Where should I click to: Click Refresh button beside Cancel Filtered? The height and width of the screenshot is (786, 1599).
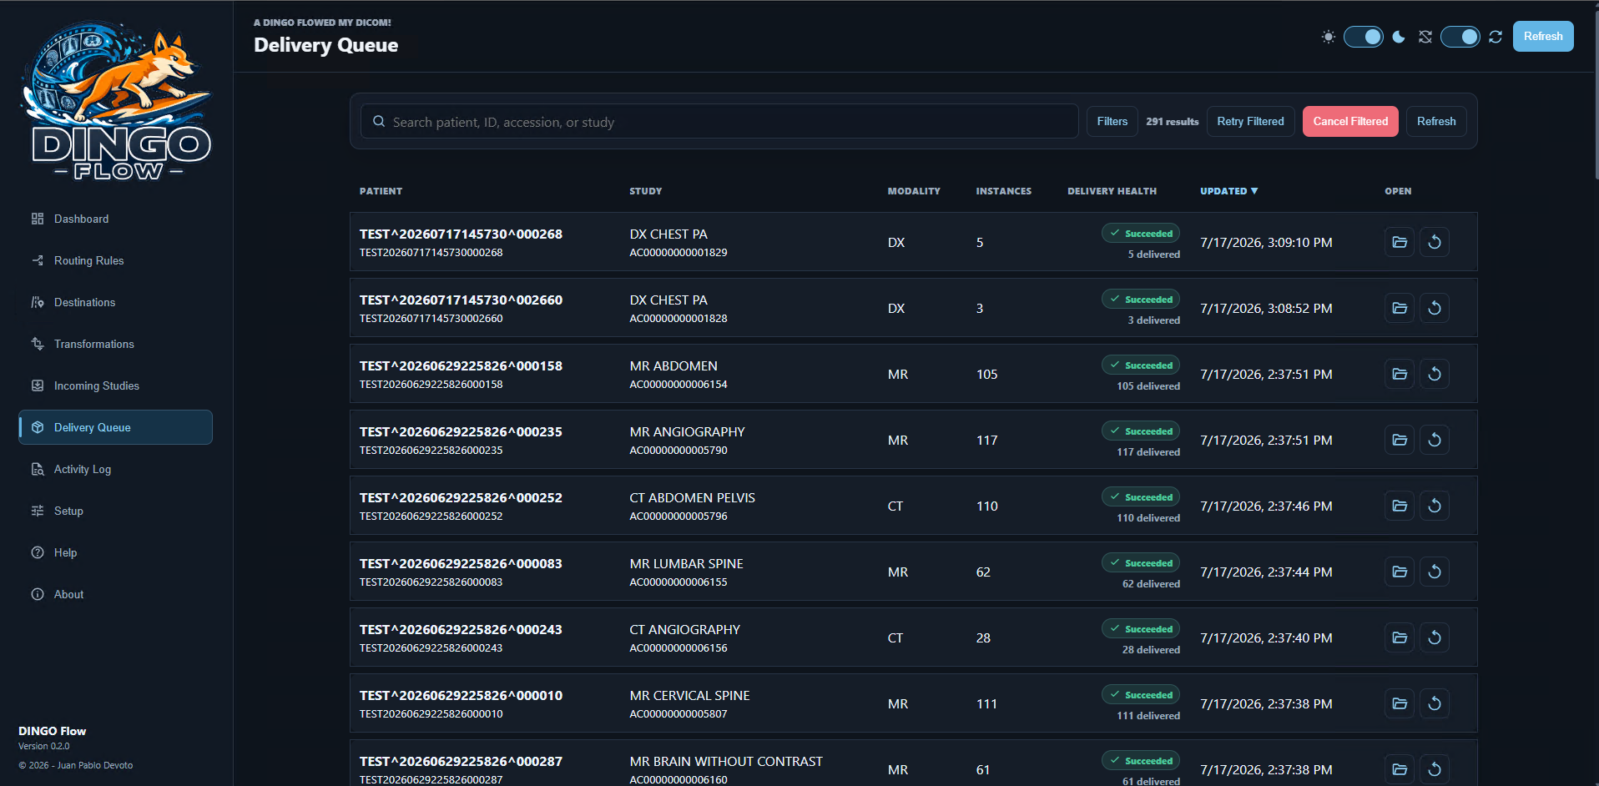point(1436,121)
